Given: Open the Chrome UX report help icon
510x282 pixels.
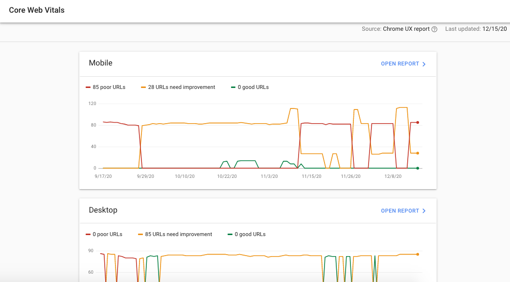Looking at the screenshot, I should coord(435,29).
